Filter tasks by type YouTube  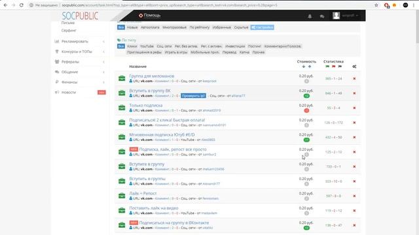(147, 46)
